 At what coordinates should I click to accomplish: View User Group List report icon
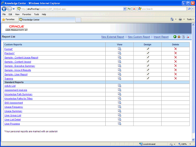pos(119,115)
